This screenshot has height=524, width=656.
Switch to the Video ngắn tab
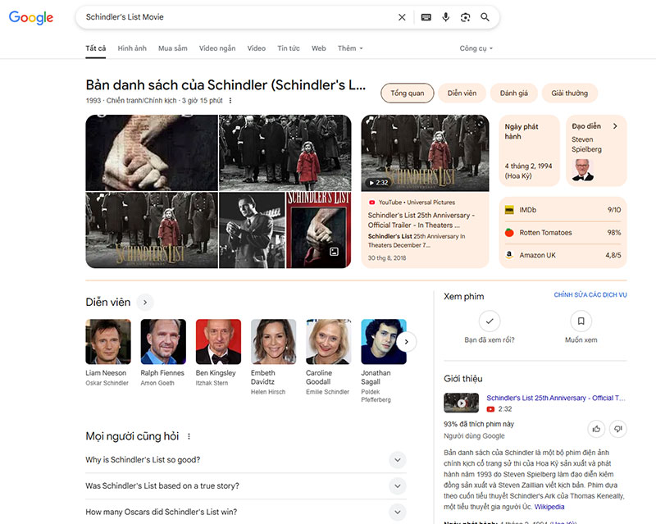pos(217,48)
